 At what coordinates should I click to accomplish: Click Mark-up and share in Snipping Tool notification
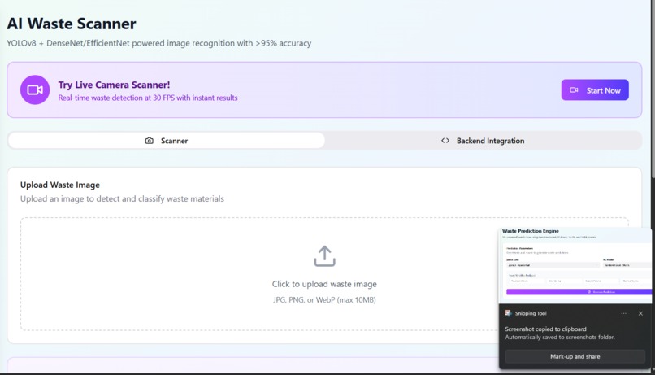click(575, 356)
